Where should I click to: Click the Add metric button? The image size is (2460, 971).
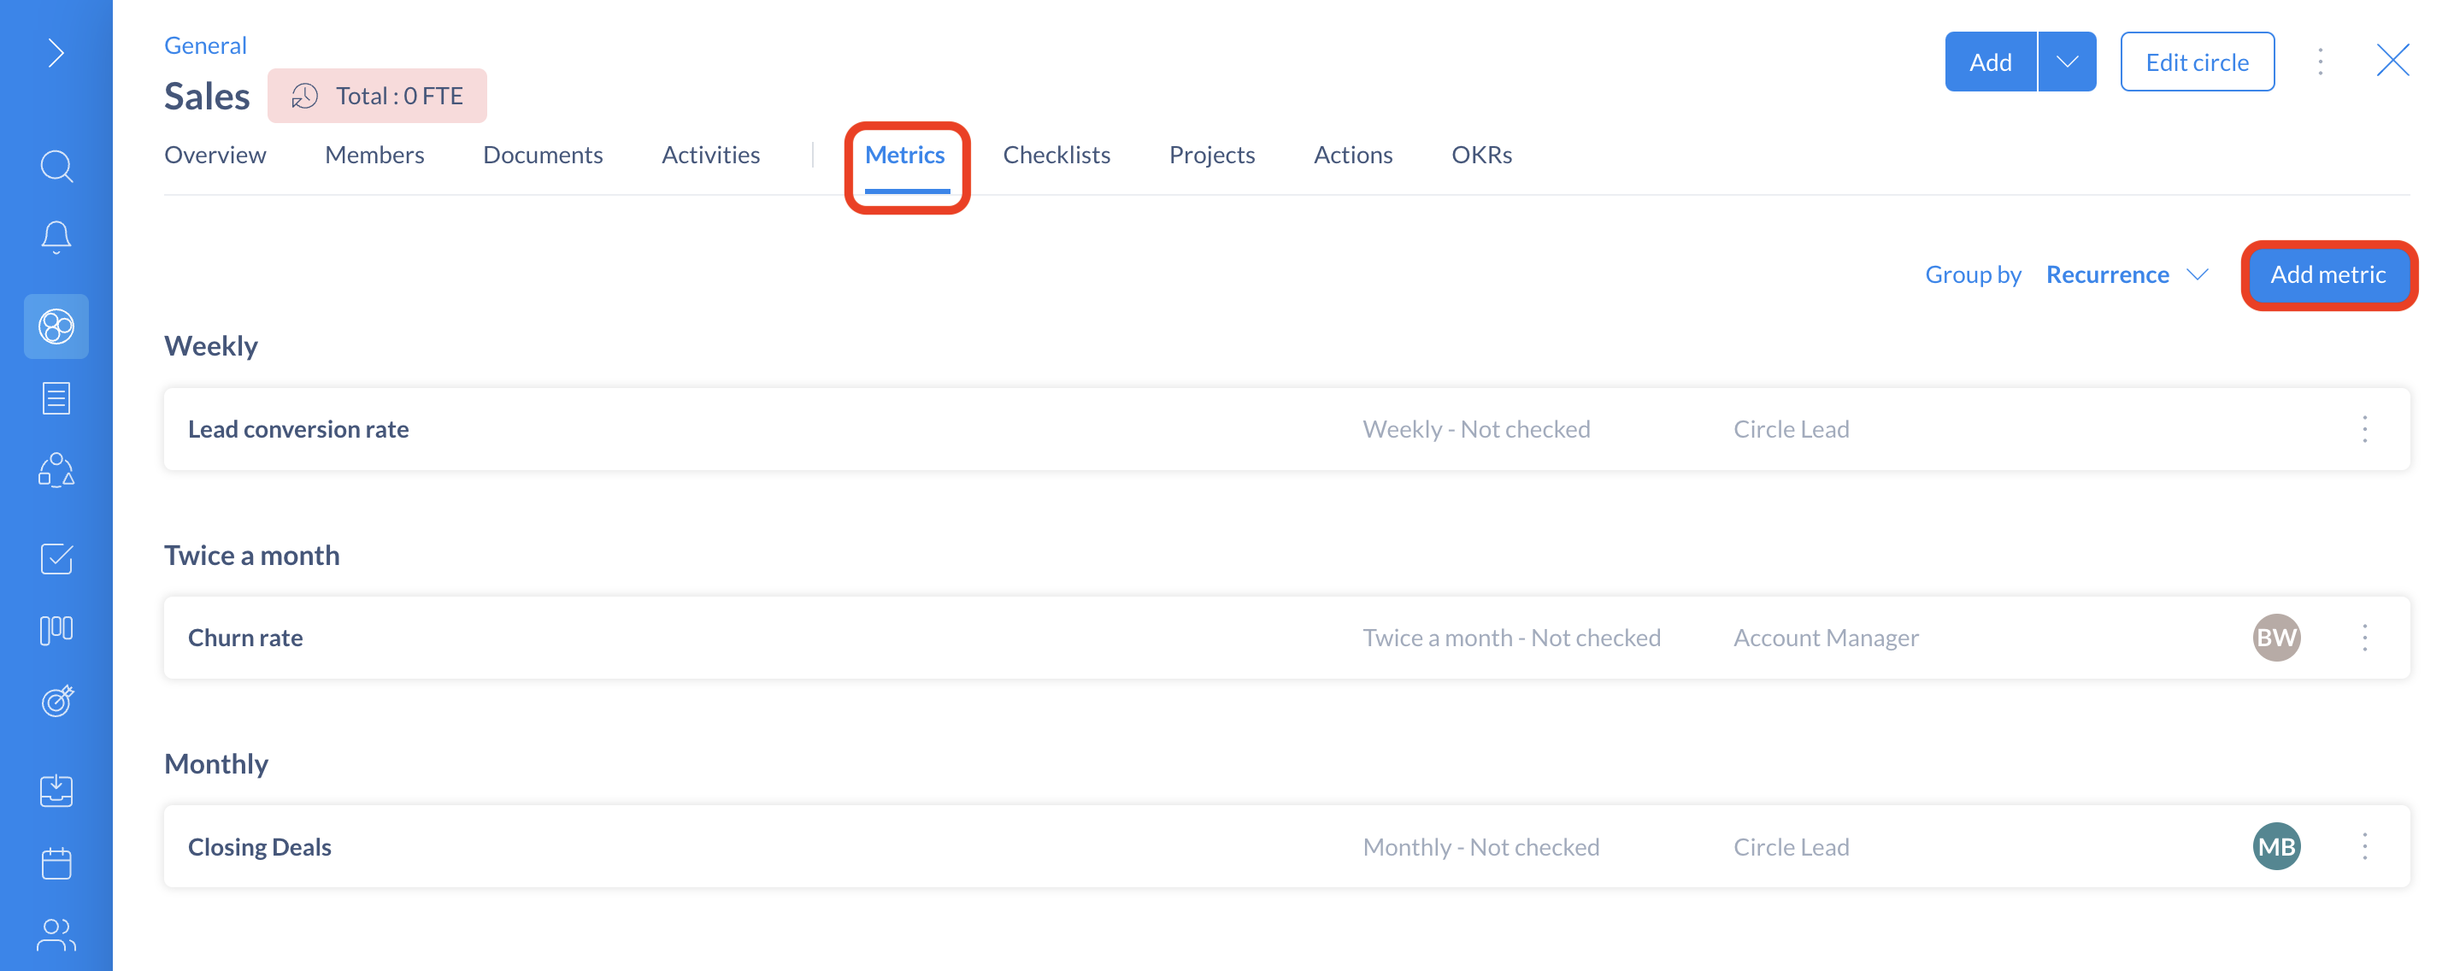(x=2328, y=275)
